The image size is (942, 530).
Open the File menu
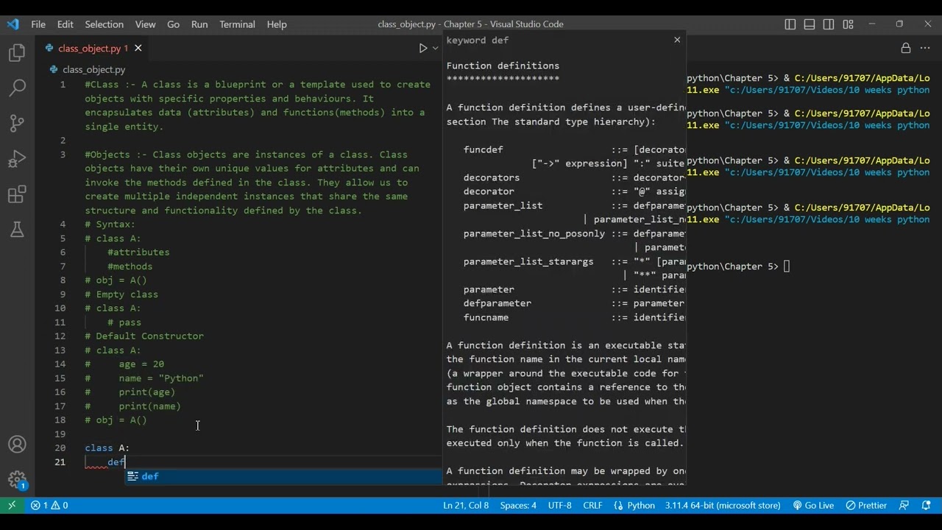coord(38,24)
